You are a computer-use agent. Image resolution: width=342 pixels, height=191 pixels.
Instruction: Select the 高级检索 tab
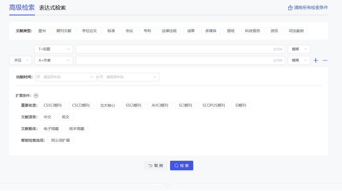(x=22, y=8)
